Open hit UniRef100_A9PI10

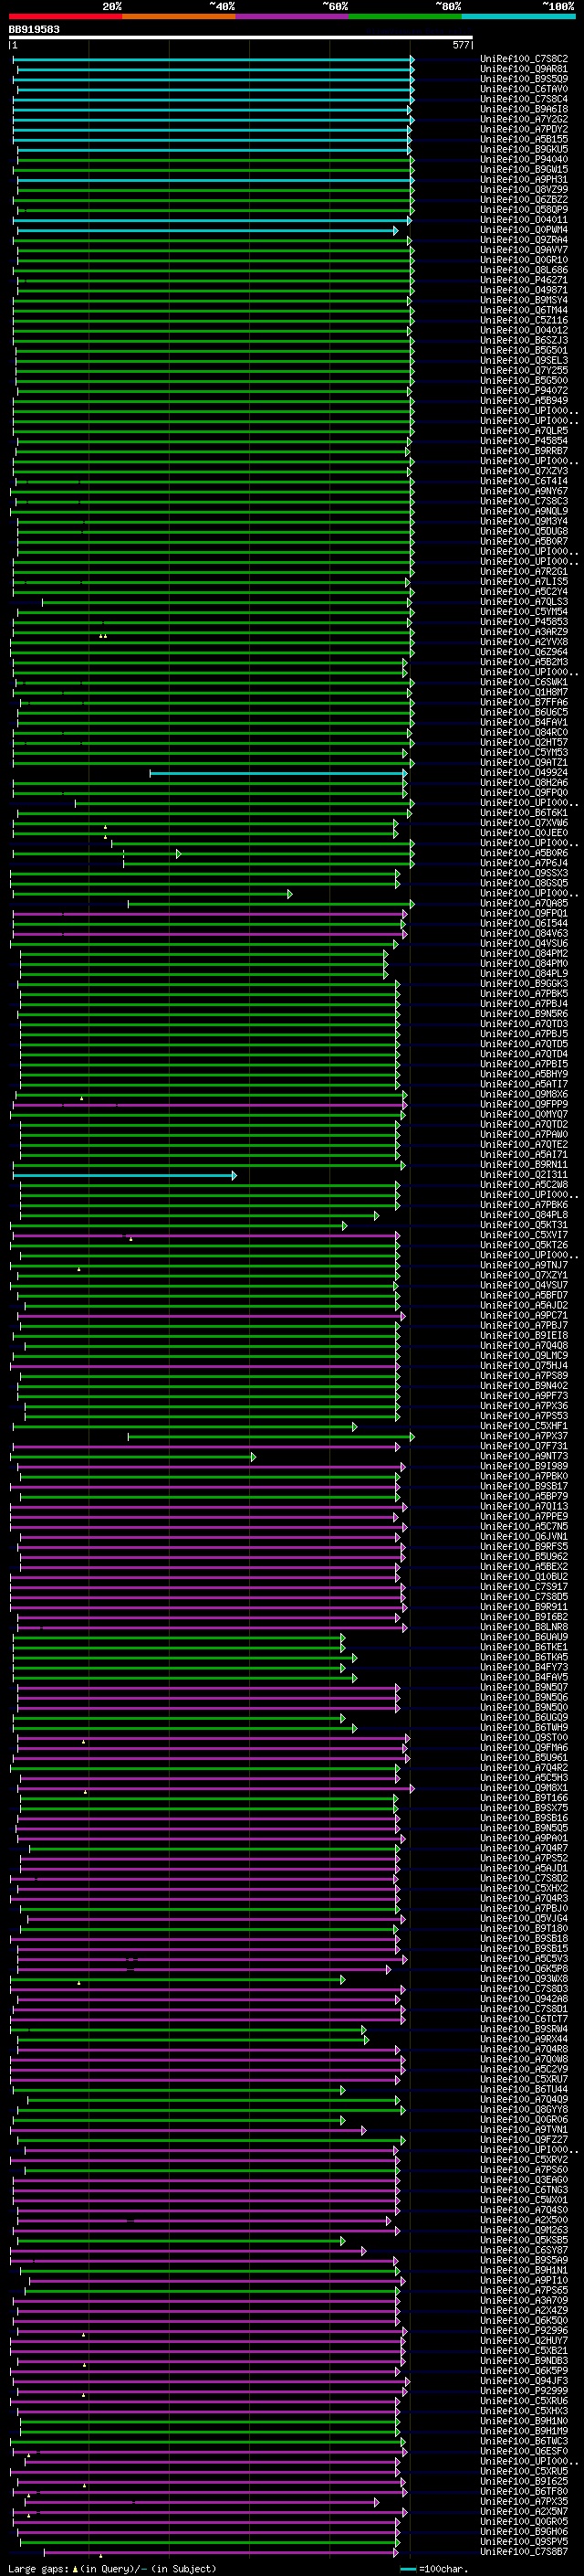(x=523, y=2281)
